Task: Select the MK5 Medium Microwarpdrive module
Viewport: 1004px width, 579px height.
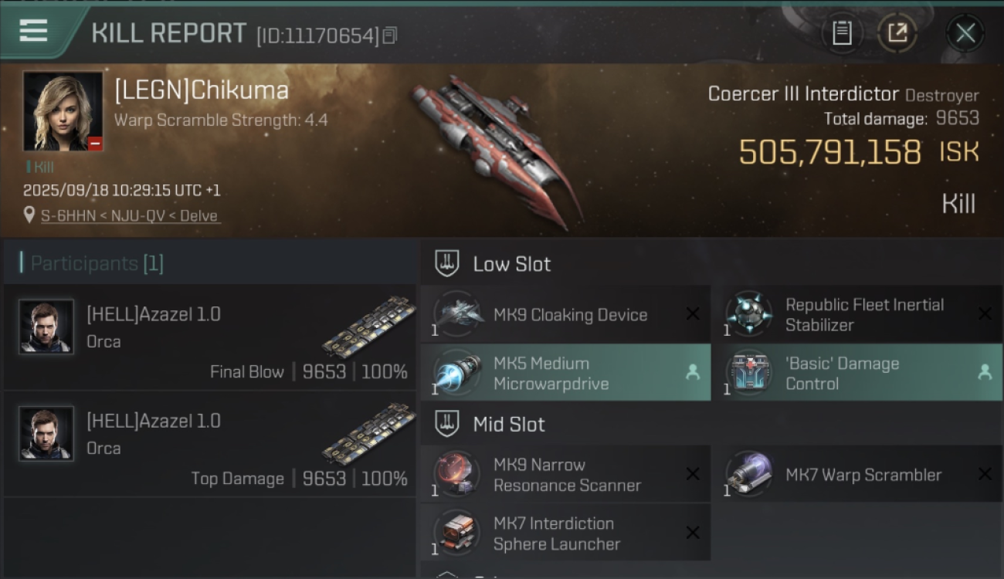Action: (x=566, y=373)
